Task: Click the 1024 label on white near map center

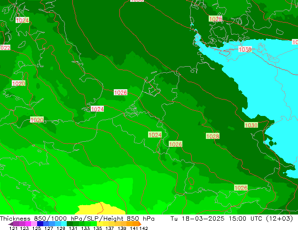Action: coord(97,109)
